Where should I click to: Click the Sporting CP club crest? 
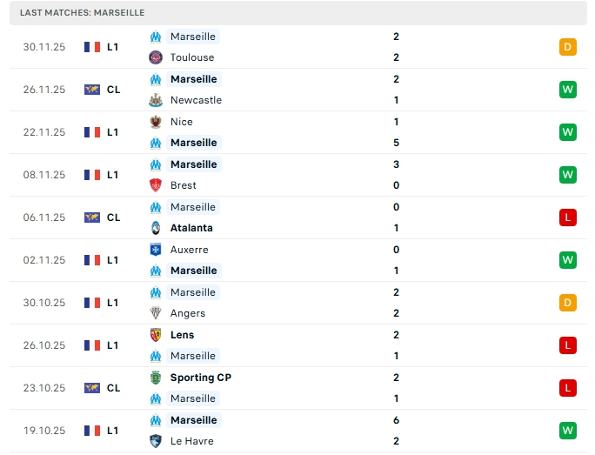tap(156, 378)
